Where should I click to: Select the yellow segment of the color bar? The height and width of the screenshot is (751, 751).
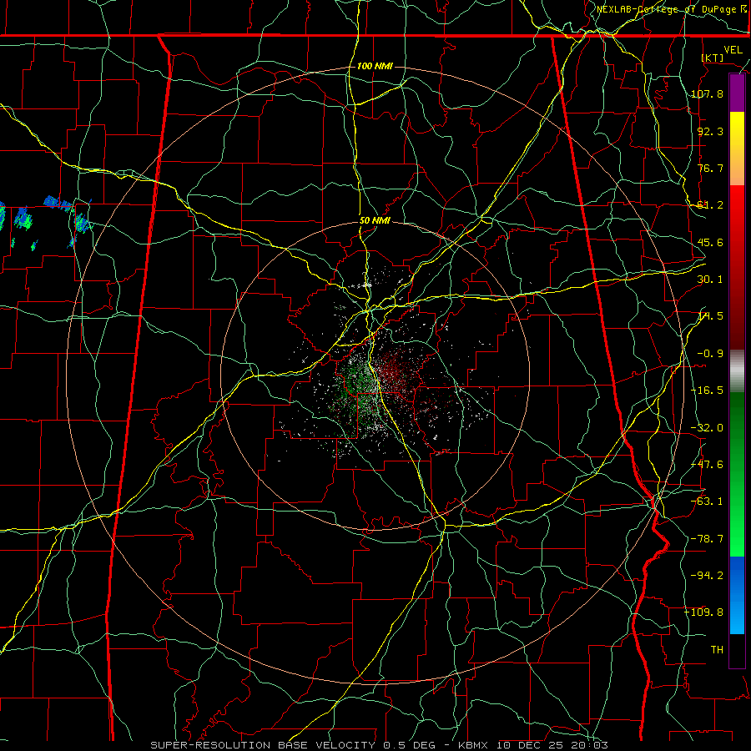tap(737, 149)
